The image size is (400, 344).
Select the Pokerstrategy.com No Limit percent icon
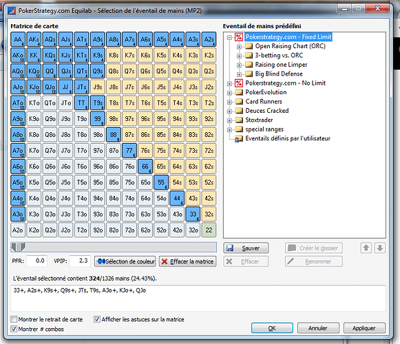tap(239, 83)
